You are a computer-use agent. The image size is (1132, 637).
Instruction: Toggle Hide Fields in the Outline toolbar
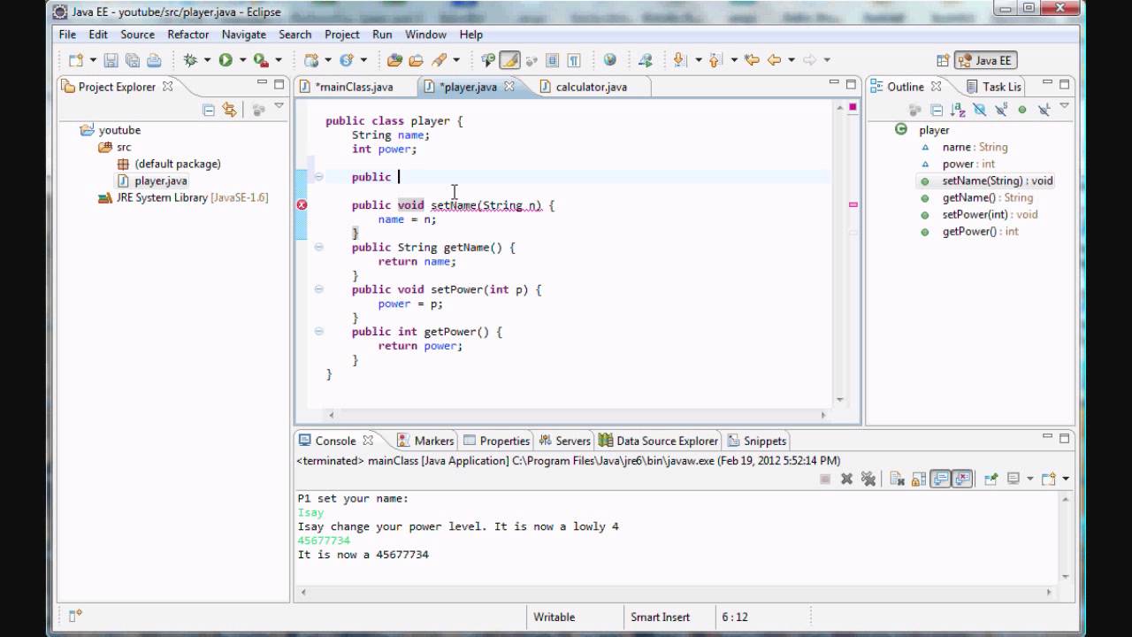click(x=979, y=110)
